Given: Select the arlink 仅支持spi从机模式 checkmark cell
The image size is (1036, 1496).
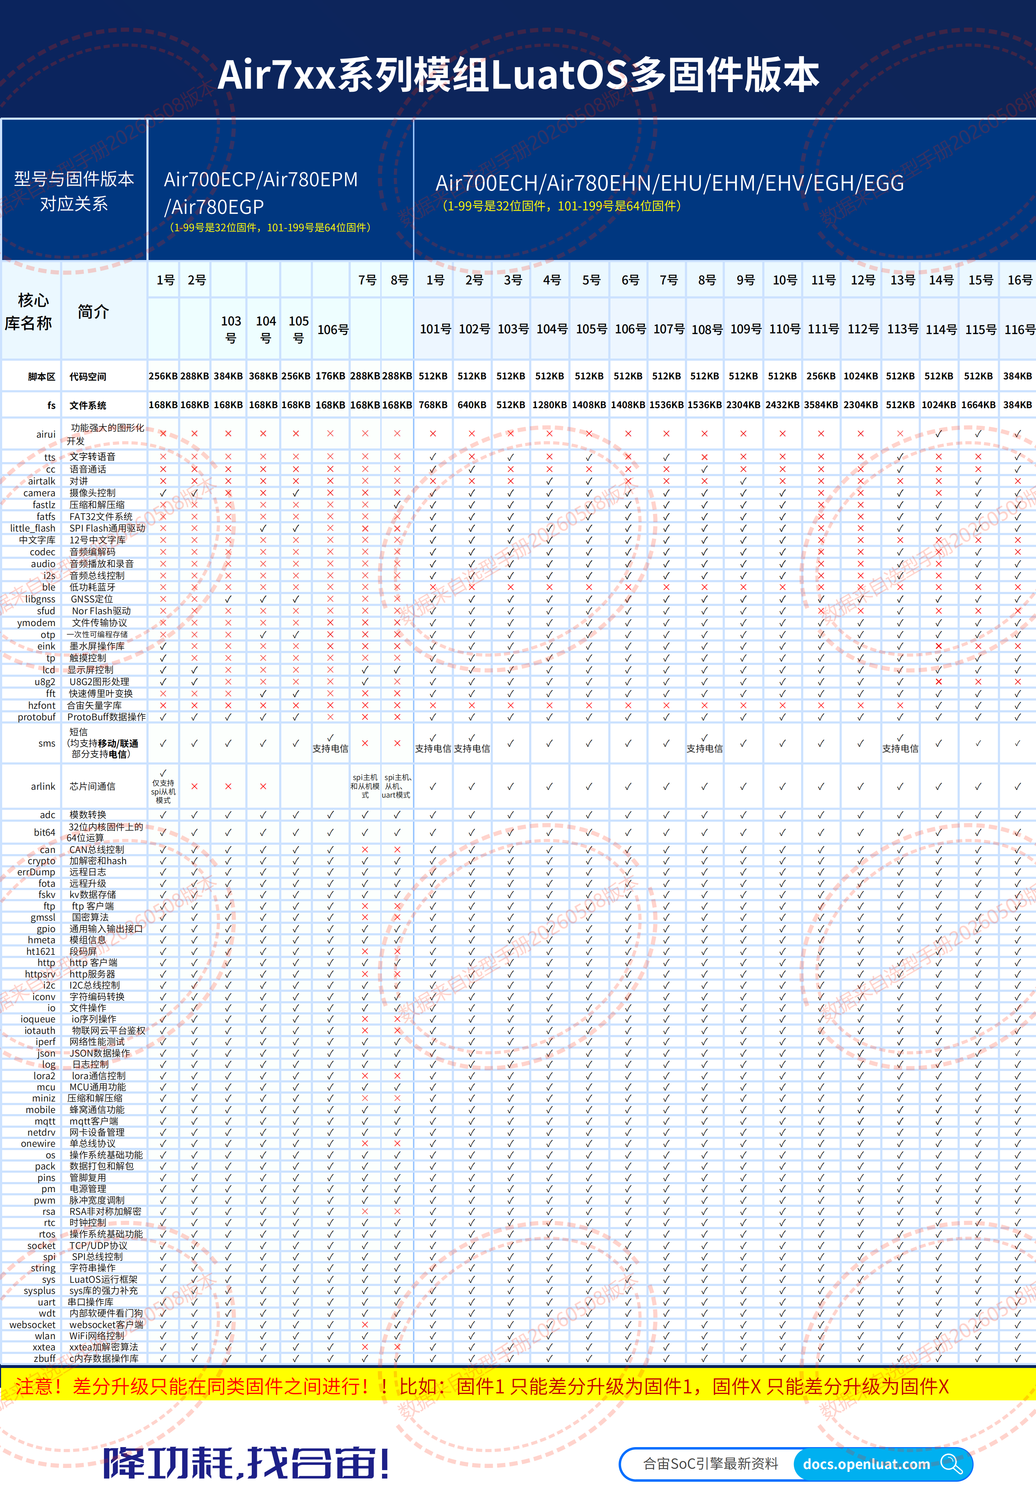Looking at the screenshot, I should point(163,786).
